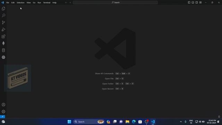Toggle primary side bar layout button
The width and height of the screenshot is (222, 125).
tap(189, 2)
